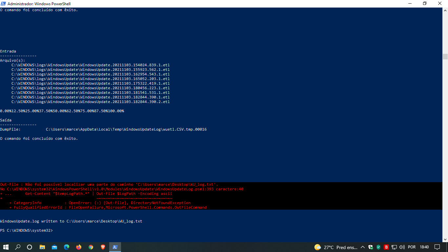
Task: Open the weather widget showing 27°C
Action: [336, 247]
